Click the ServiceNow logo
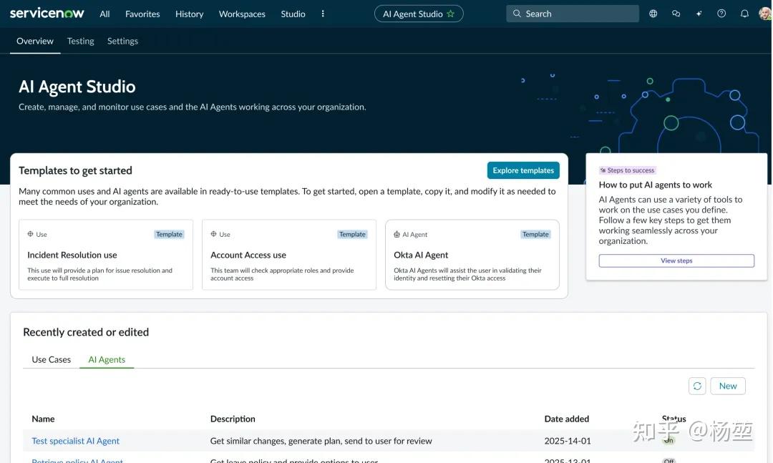 tap(47, 14)
